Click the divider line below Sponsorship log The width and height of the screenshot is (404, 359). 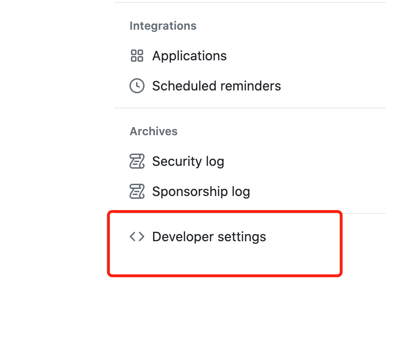pos(363,213)
